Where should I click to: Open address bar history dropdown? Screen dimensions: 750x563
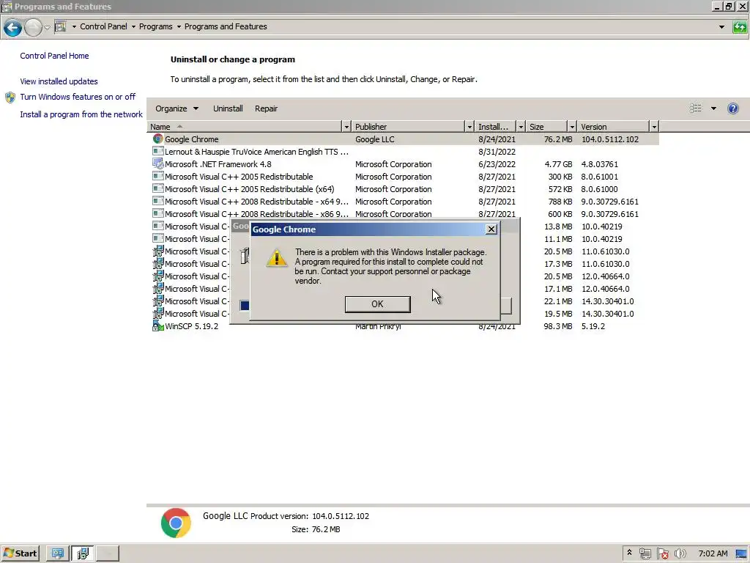tap(721, 27)
